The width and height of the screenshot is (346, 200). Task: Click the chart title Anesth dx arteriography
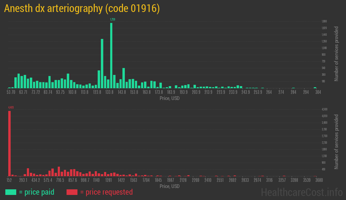pos(82,9)
